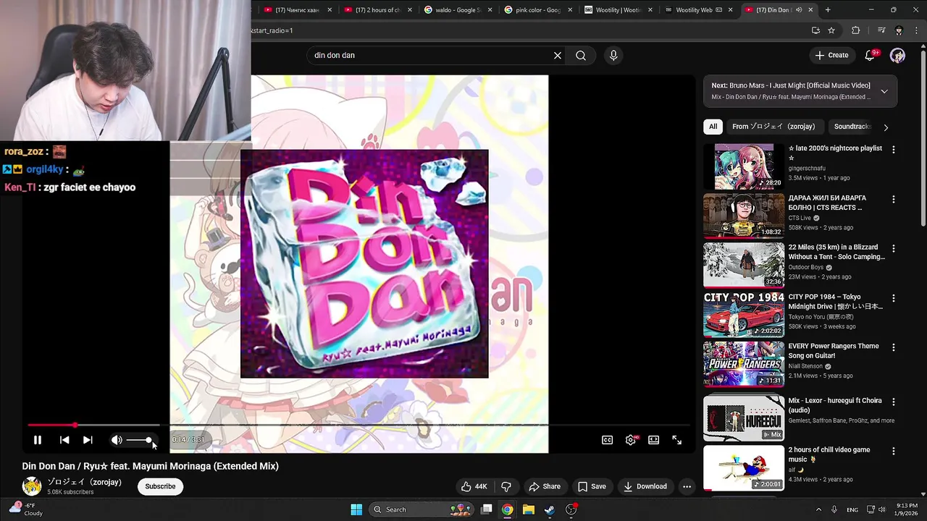More options for CITY POP 1984 video

[893, 298]
